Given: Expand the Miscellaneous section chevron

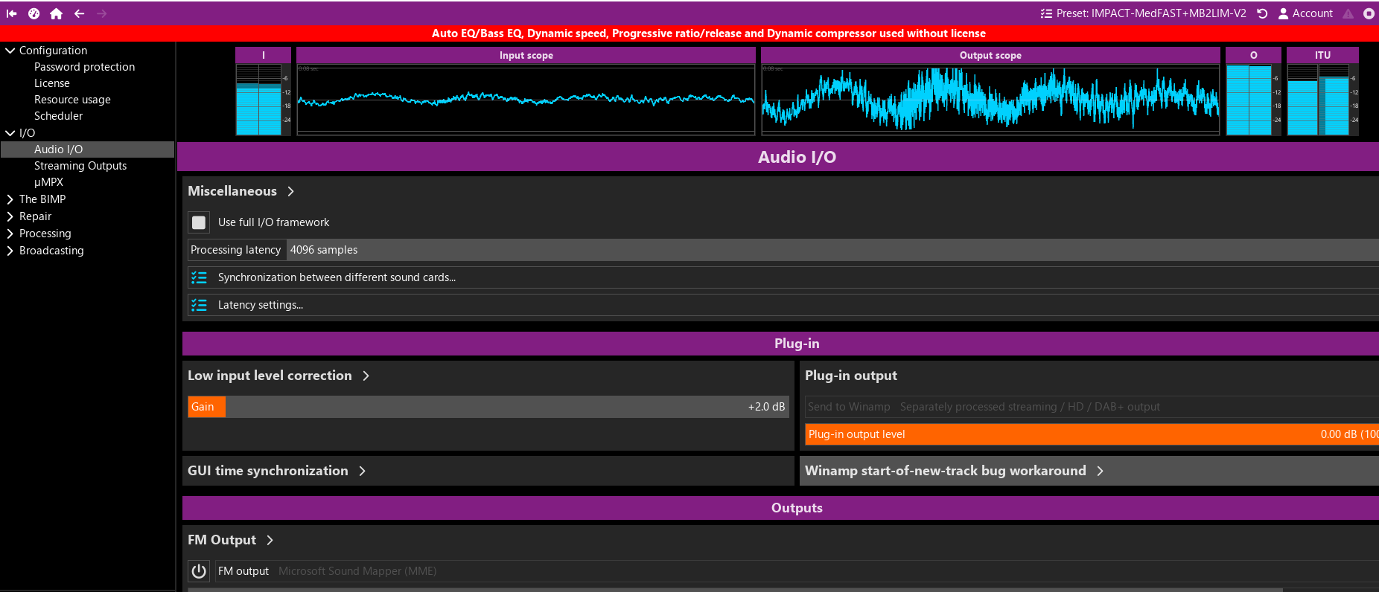Looking at the screenshot, I should coord(291,191).
